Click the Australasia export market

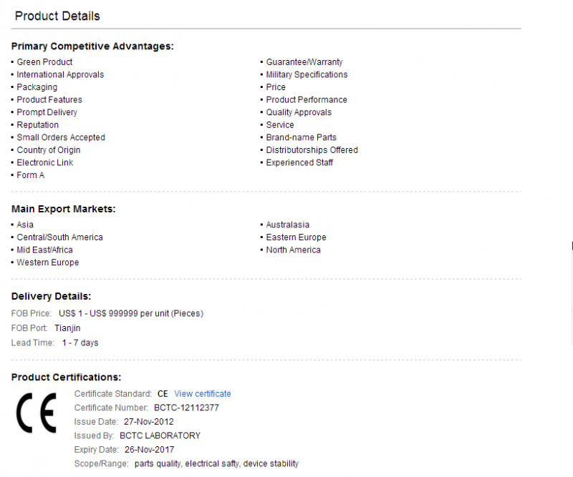288,225
